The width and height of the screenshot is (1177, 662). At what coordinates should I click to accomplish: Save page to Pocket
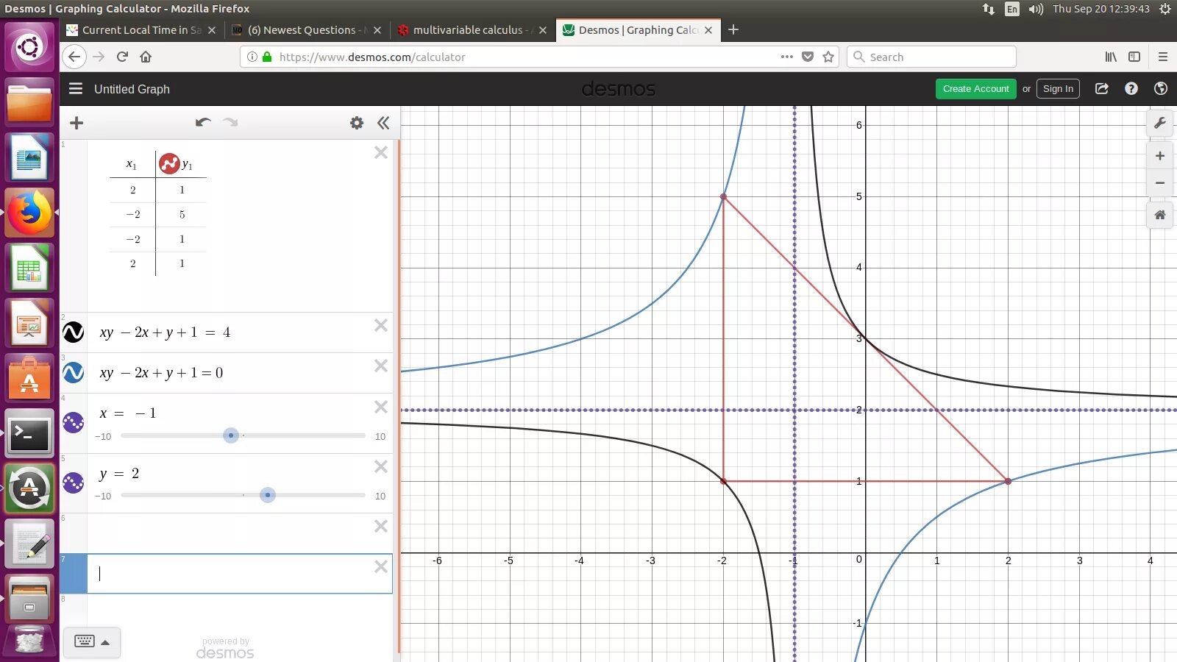pyautogui.click(x=808, y=57)
